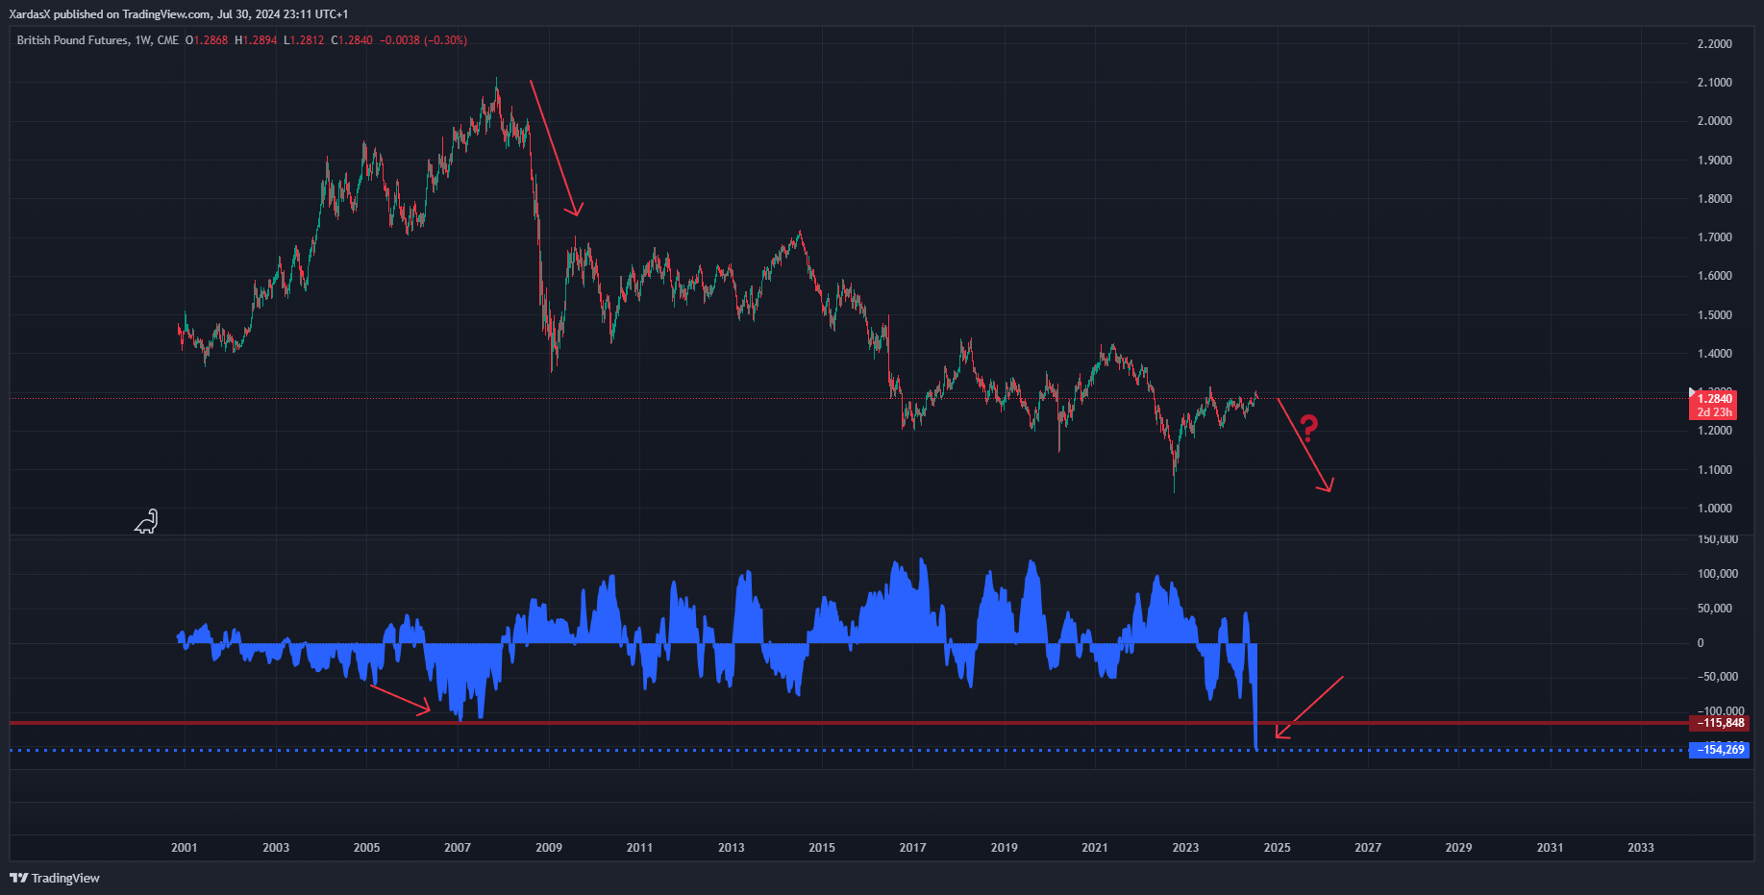Click the −50,000 indicator axis label
Image resolution: width=1764 pixels, height=895 pixels.
pos(1718,677)
